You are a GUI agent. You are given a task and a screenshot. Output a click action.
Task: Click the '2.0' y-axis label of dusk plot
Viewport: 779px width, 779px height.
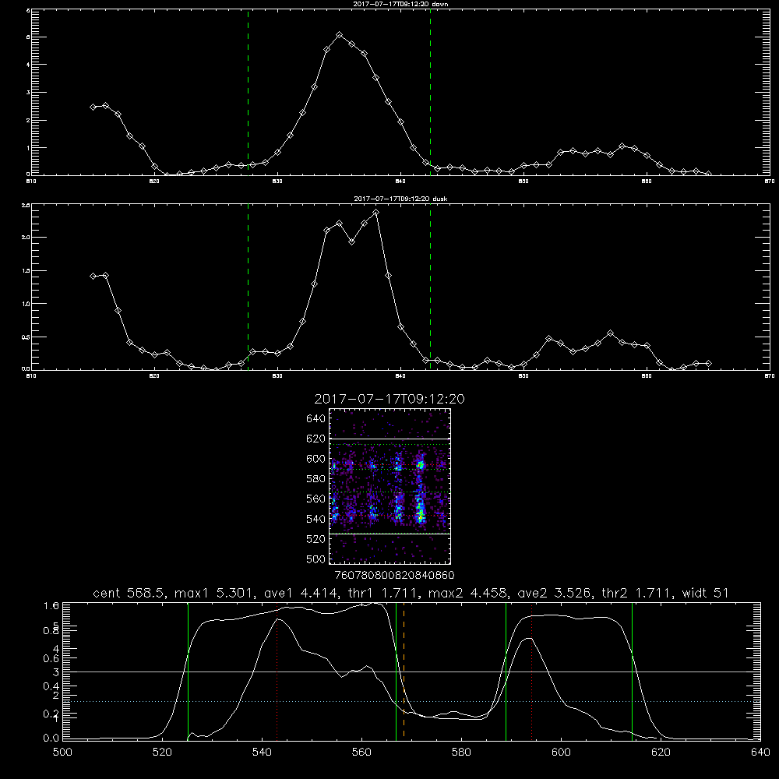click(26, 238)
